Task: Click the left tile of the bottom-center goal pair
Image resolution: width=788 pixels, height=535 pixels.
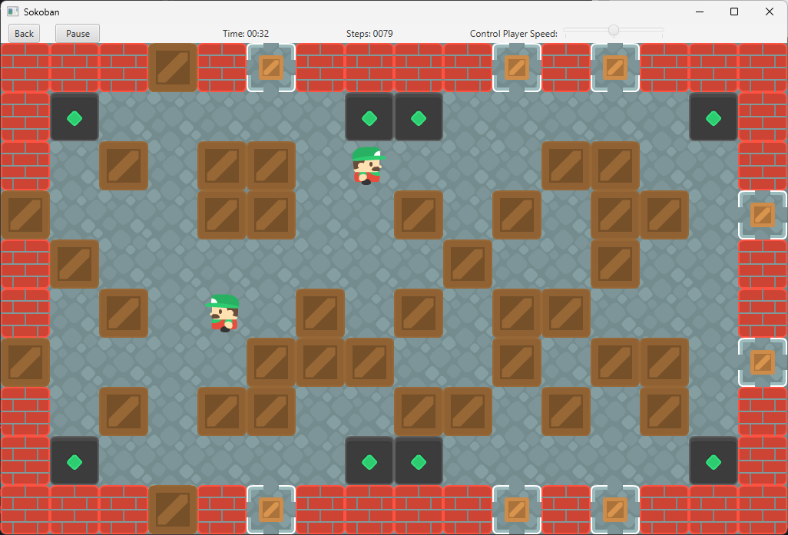Action: [x=369, y=460]
